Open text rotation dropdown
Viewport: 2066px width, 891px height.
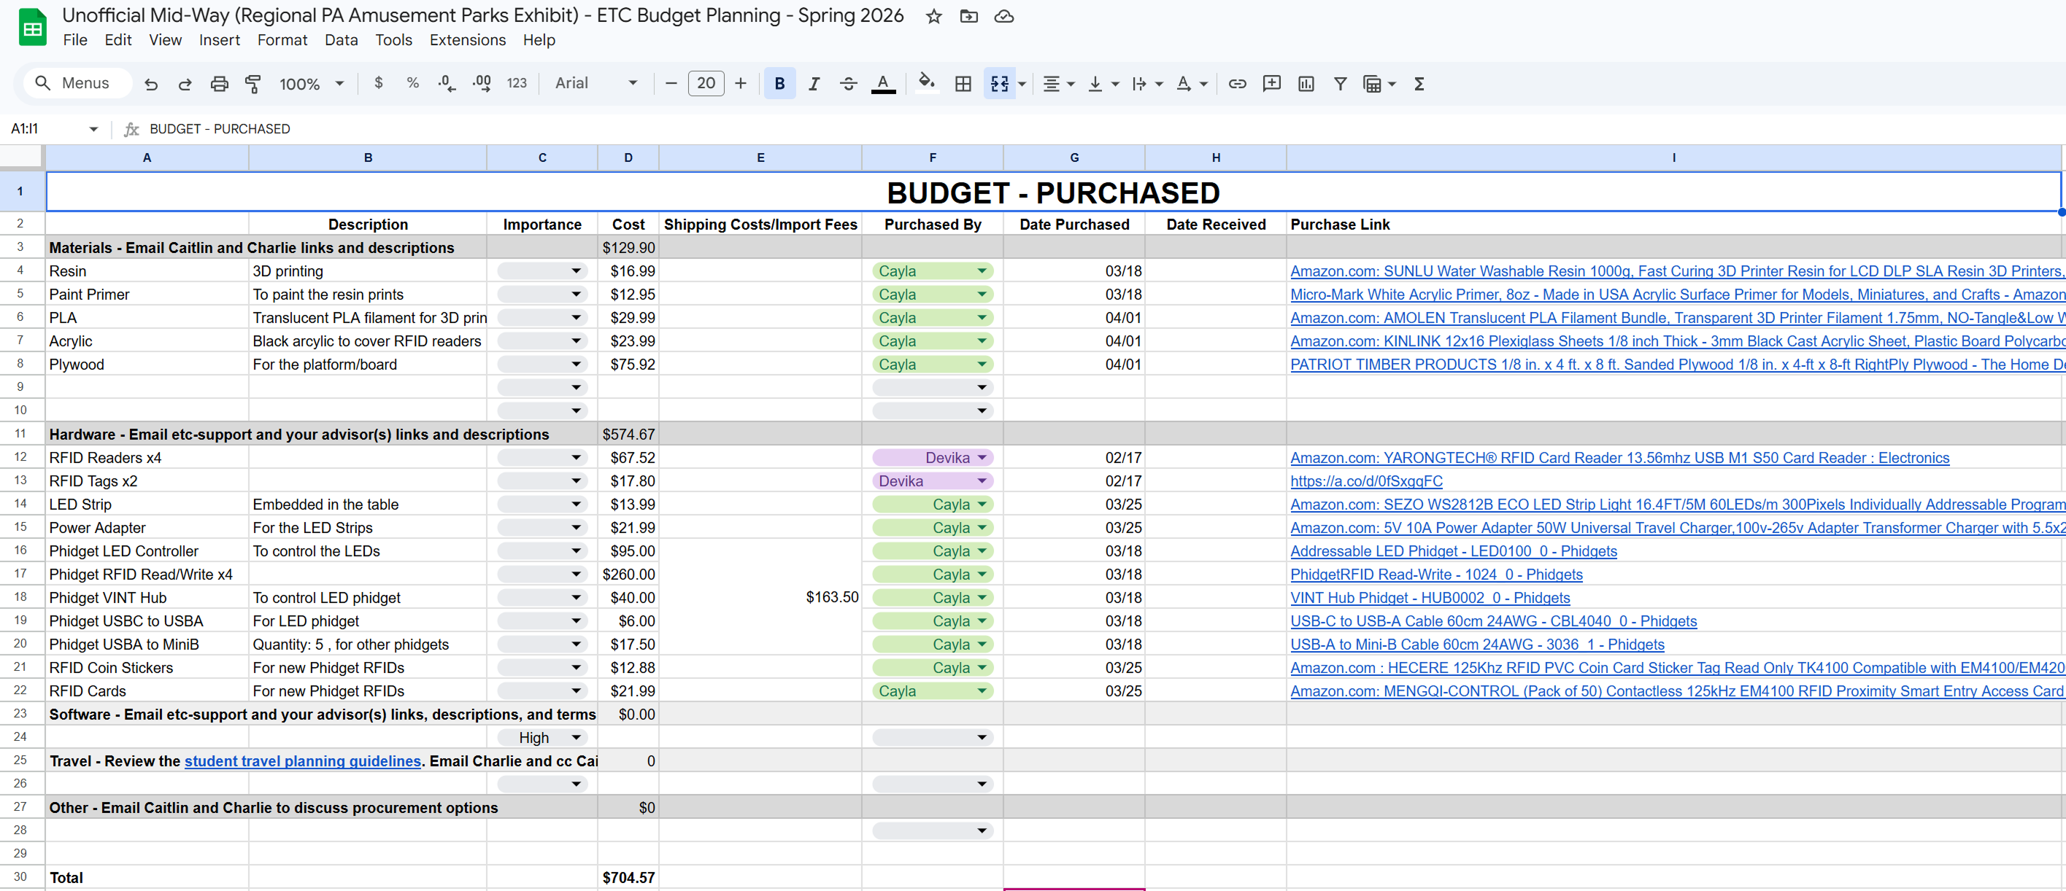coord(1191,83)
